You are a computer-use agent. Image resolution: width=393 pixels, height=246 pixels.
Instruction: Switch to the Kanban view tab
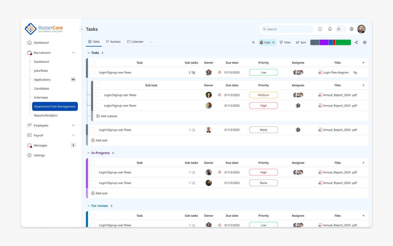(x=113, y=42)
